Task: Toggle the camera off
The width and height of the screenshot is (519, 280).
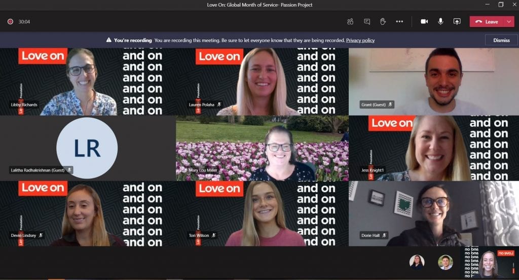Action: tap(424, 21)
